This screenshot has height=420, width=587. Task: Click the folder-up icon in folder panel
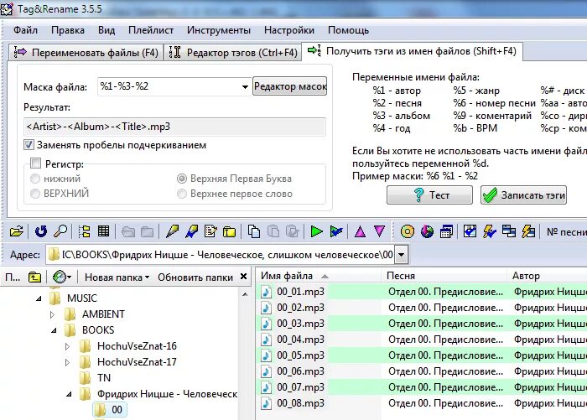[x=35, y=277]
